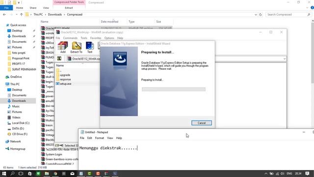Switch to the Home ribbon tab

[x=20, y=8]
